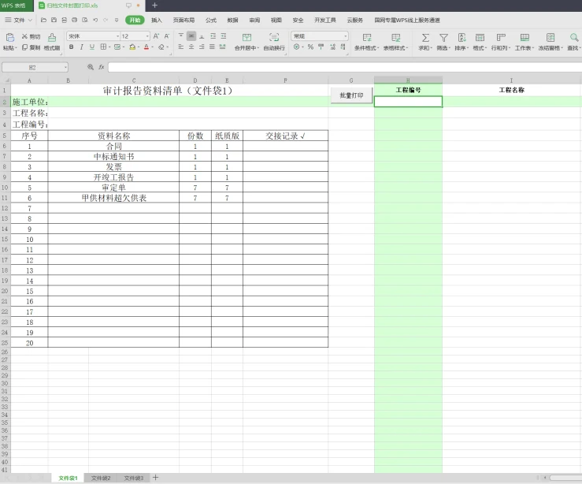
Task: Toggle Underline formatting
Action: click(91, 47)
